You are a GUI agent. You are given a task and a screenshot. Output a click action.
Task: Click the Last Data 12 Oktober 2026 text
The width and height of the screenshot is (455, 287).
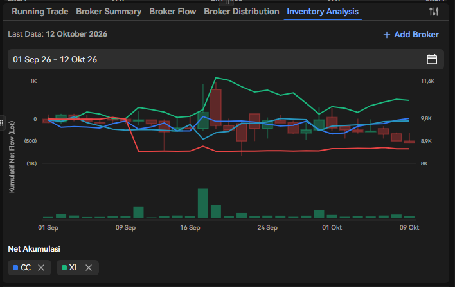pos(57,34)
